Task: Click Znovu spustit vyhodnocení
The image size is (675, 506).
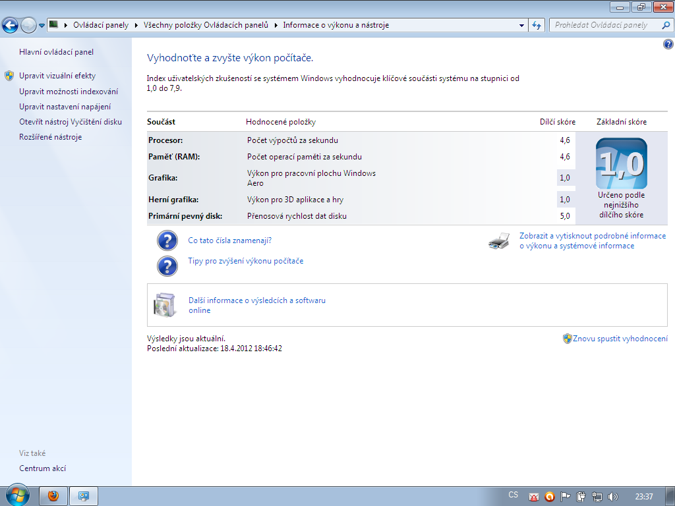Action: [620, 339]
